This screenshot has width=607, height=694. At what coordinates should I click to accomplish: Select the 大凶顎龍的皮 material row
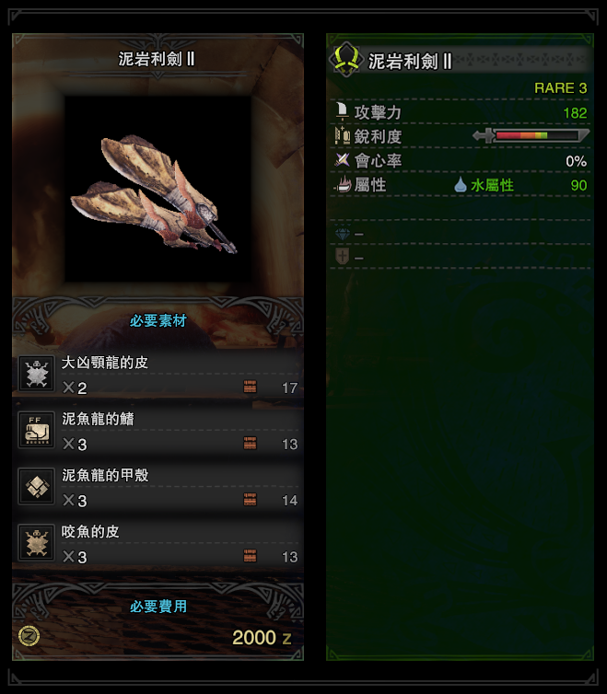click(x=158, y=374)
